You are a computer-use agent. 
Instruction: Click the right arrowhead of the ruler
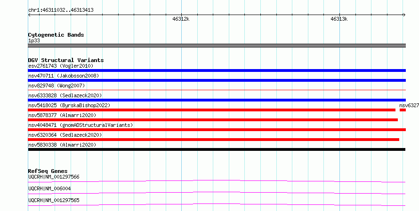coord(404,15)
